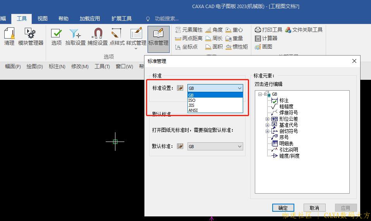Choose ISO in the dropdown list
The width and height of the screenshot is (371, 221).
[215, 100]
